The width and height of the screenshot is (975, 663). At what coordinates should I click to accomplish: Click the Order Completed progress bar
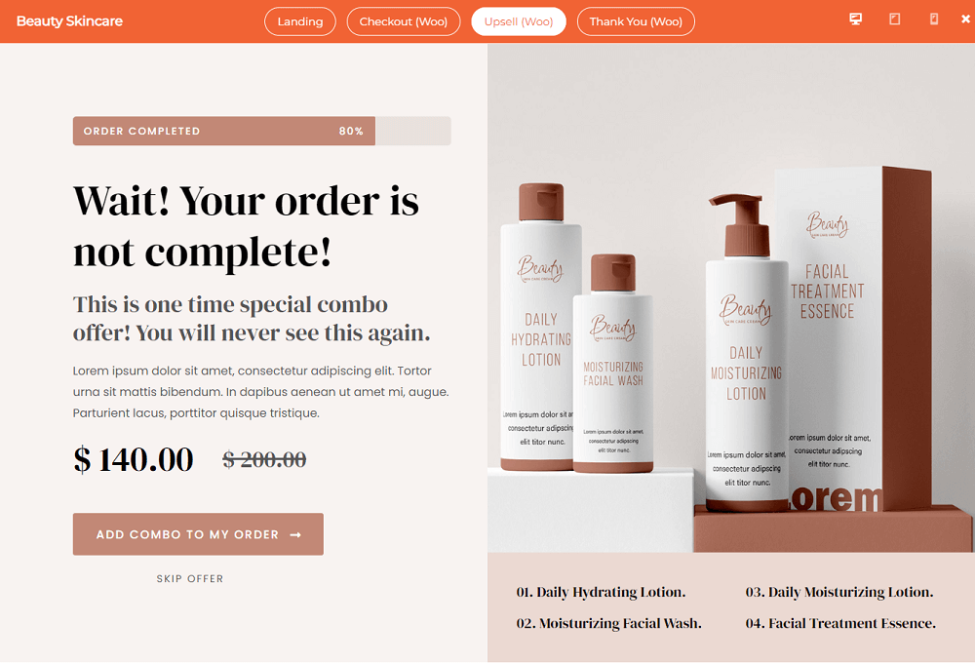(261, 131)
